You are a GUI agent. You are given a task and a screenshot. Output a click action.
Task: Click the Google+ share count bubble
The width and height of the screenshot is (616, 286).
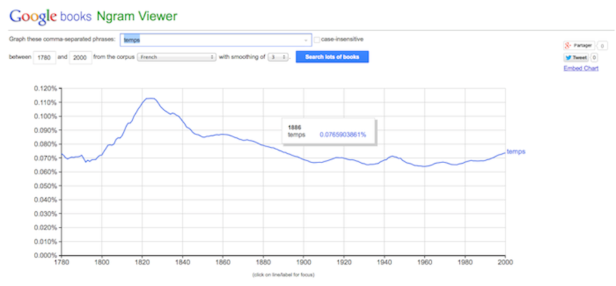[601, 46]
